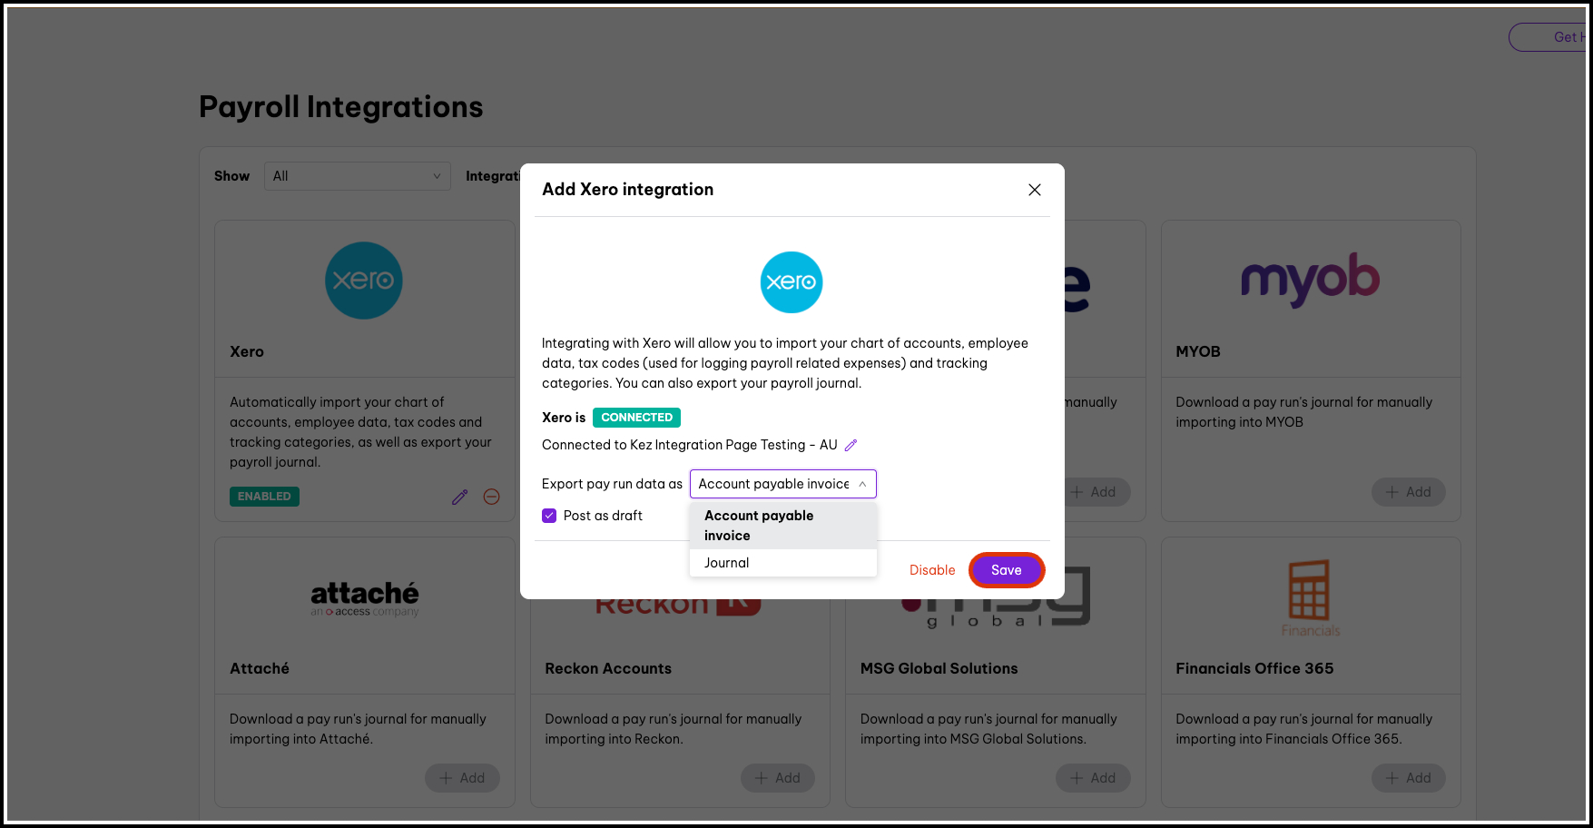The image size is (1593, 828).
Task: Click the pencil icon beside connected organisation
Action: click(x=851, y=445)
